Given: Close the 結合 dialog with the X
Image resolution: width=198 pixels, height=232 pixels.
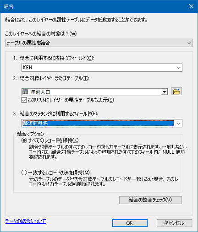Looking at the screenshot, I should click(191, 6).
